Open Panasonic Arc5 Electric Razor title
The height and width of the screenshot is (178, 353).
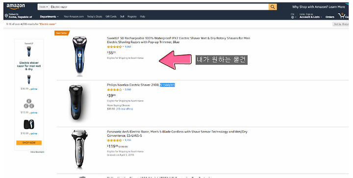click(177, 134)
